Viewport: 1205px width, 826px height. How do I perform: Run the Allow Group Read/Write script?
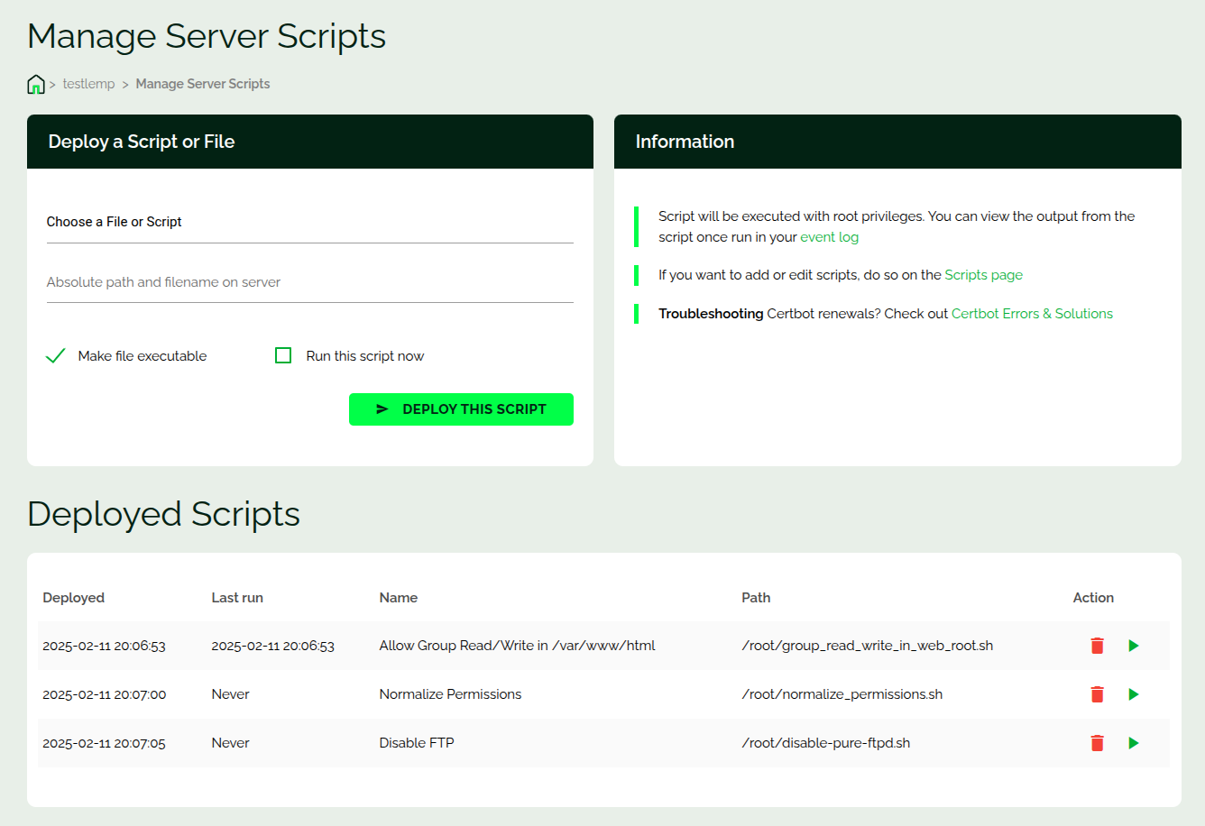(1134, 646)
